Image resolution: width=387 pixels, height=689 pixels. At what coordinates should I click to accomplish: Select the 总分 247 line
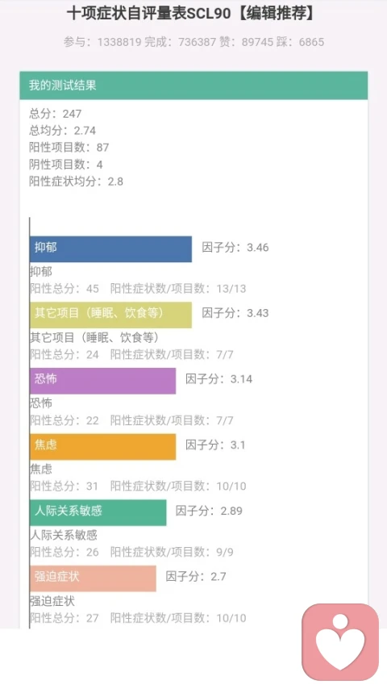(x=56, y=114)
